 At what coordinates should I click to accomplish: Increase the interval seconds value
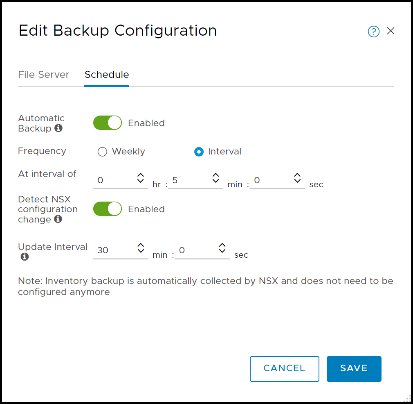click(298, 175)
